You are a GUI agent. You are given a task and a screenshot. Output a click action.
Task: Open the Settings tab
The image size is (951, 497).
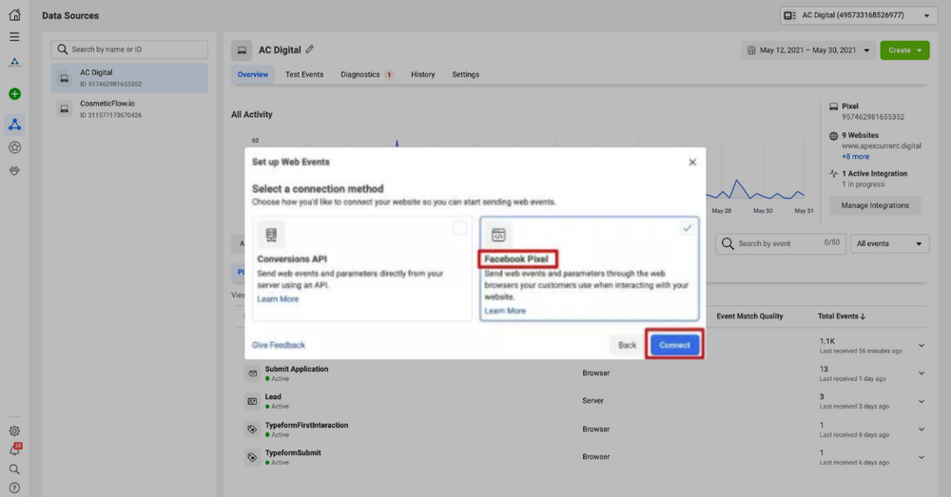[x=465, y=74]
